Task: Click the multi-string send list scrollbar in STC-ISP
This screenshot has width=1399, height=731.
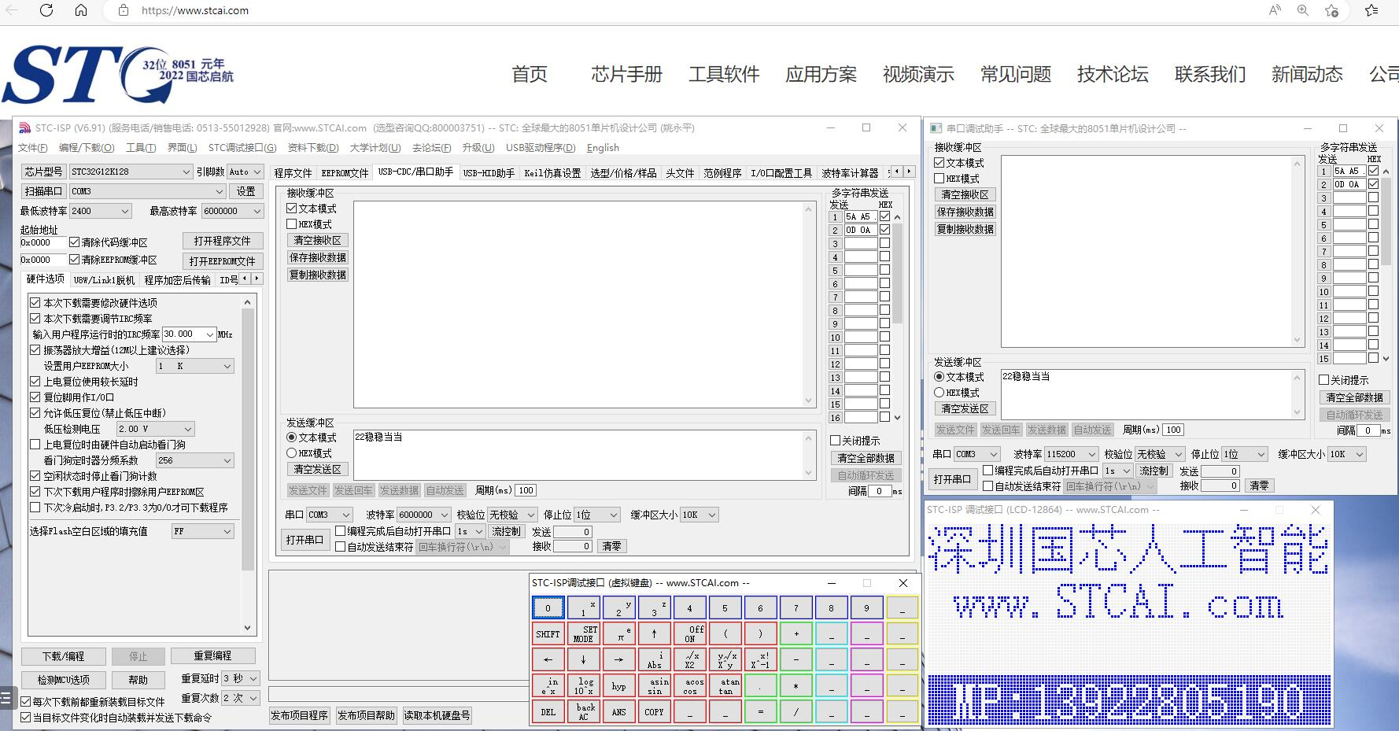Action: pyautogui.click(x=897, y=317)
